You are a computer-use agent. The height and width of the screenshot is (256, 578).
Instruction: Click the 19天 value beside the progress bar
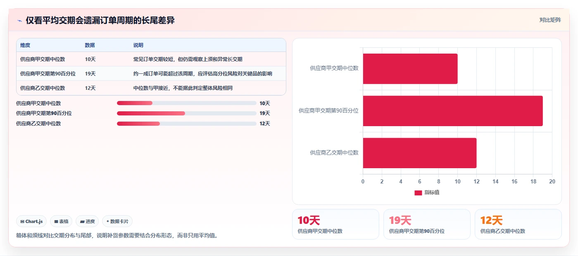265,113
